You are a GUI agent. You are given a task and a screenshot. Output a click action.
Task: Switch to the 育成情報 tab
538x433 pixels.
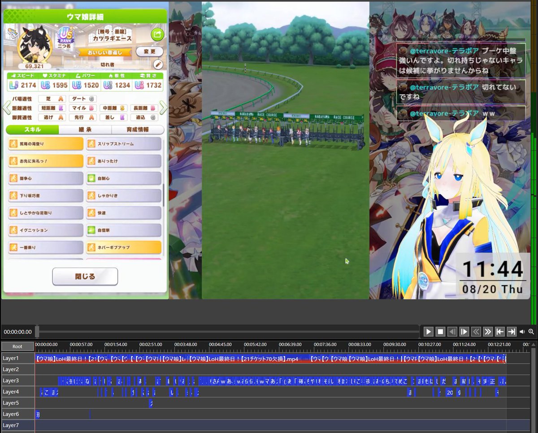click(138, 130)
